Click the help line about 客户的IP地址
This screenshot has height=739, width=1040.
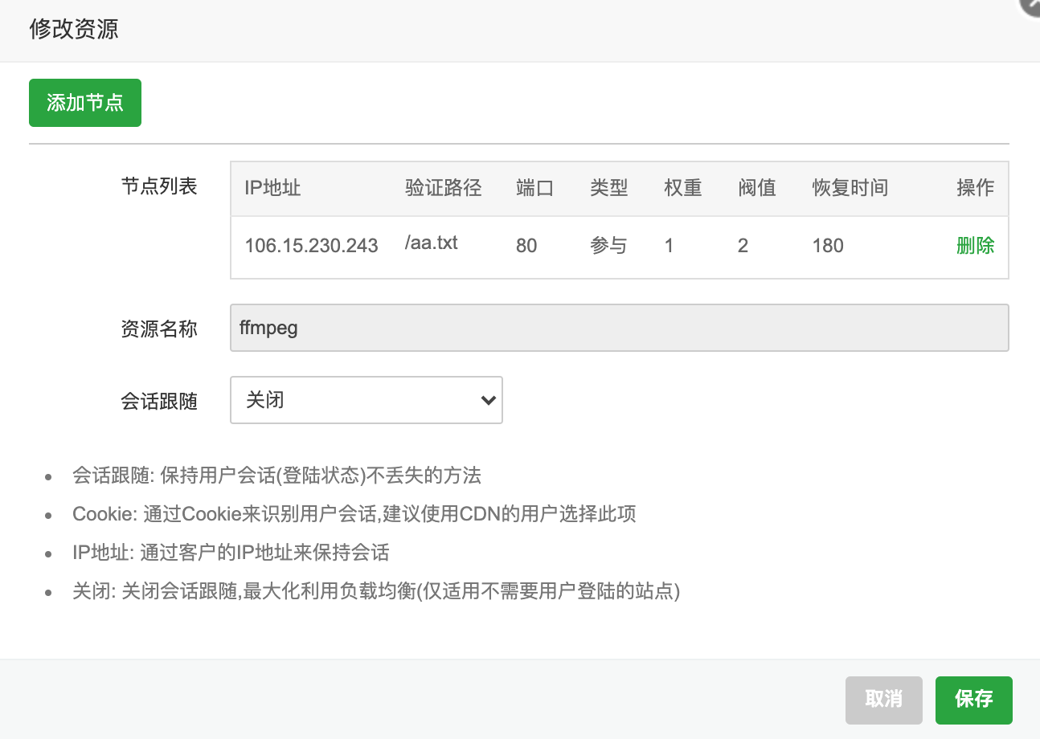click(x=231, y=553)
